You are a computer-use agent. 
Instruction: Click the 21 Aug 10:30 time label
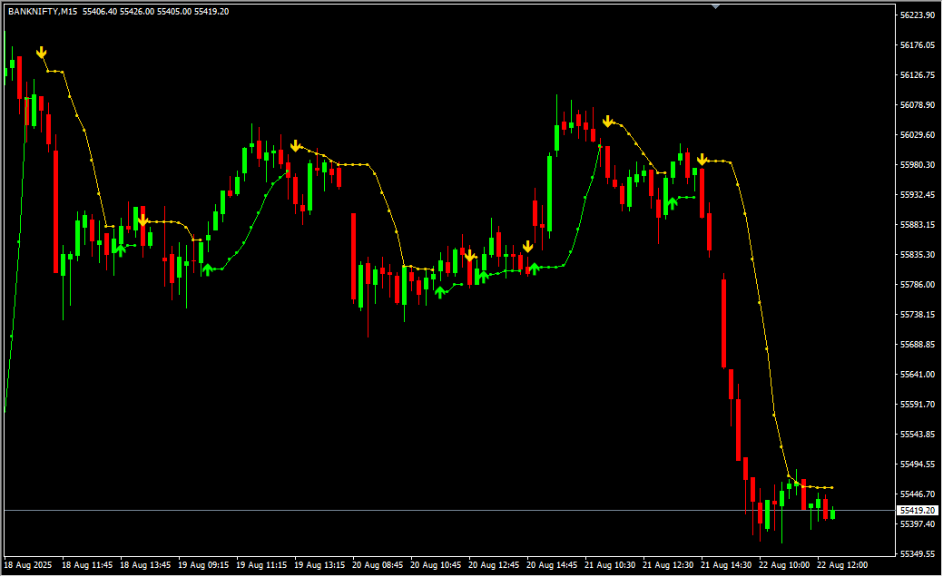[610, 564]
